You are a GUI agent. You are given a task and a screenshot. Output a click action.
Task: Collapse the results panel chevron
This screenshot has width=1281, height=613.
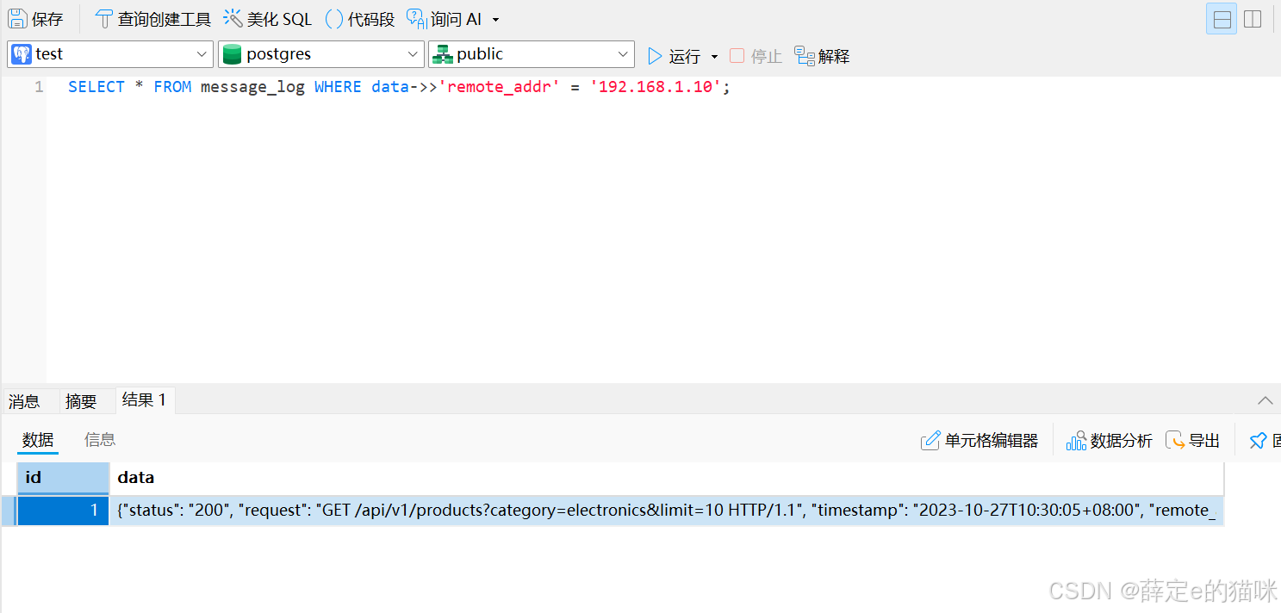coord(1265,400)
